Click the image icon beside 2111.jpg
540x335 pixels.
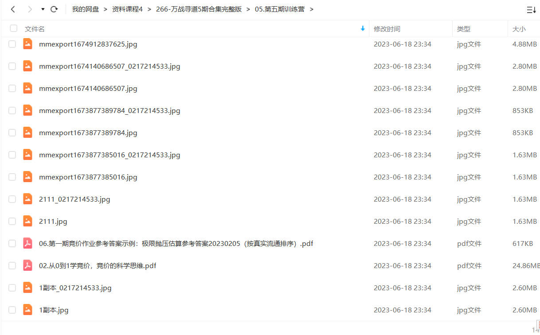[27, 221]
